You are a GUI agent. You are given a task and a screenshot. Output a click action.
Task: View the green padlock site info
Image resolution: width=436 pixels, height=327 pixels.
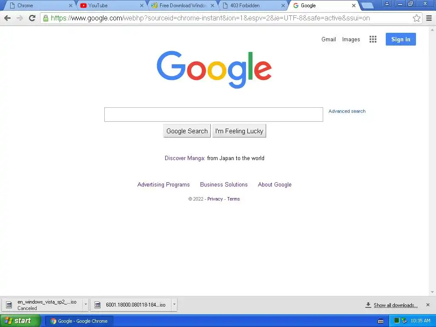(x=46, y=18)
